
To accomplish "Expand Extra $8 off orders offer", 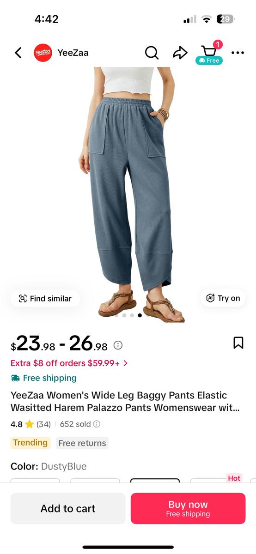I will [x=69, y=363].
